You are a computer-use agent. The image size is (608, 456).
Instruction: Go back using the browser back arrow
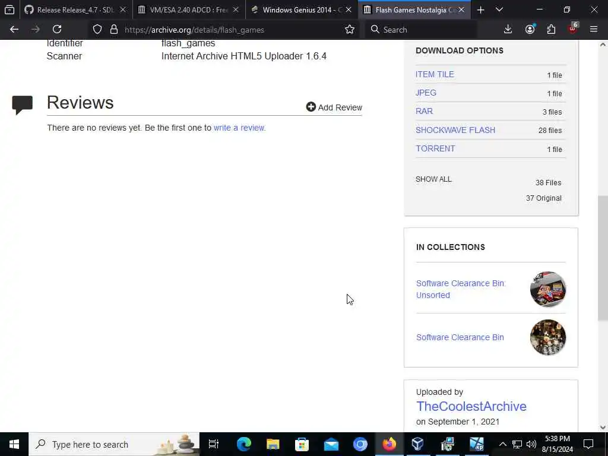click(14, 29)
